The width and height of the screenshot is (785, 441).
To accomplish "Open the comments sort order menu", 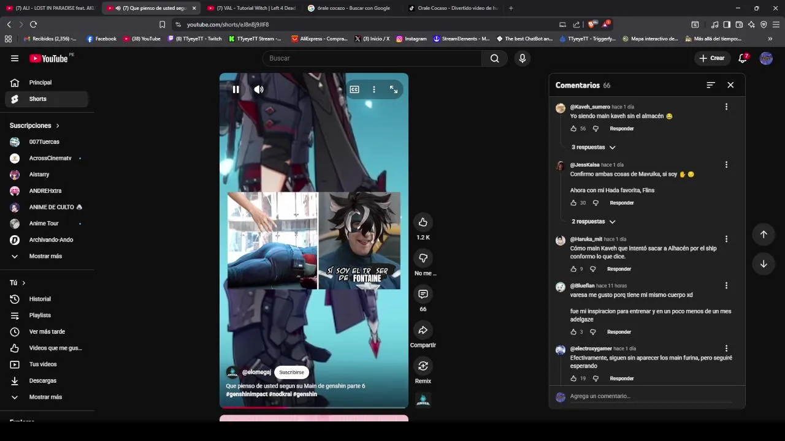I will click(711, 85).
